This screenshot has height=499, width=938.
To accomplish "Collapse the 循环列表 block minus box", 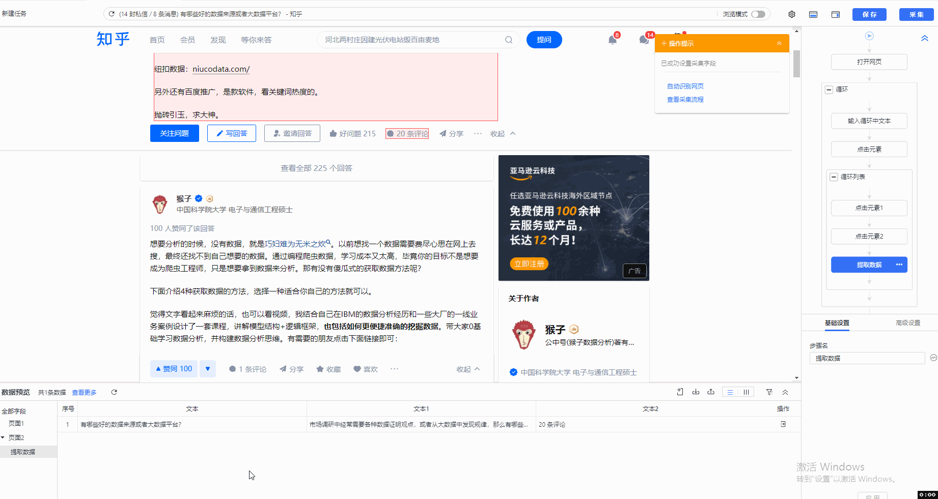I will coord(834,177).
